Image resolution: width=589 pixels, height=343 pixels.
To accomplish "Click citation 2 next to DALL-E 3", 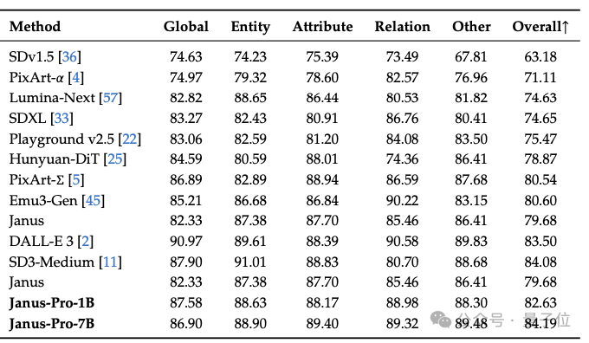I will coord(86,241).
